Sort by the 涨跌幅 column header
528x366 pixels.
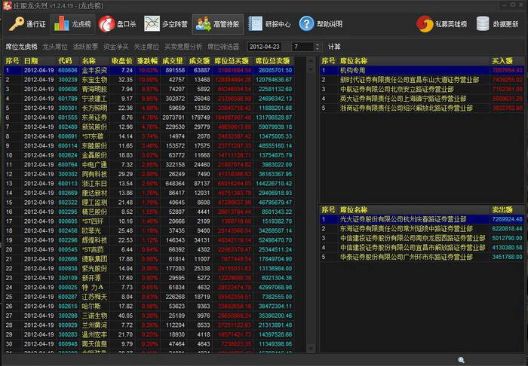(x=147, y=61)
